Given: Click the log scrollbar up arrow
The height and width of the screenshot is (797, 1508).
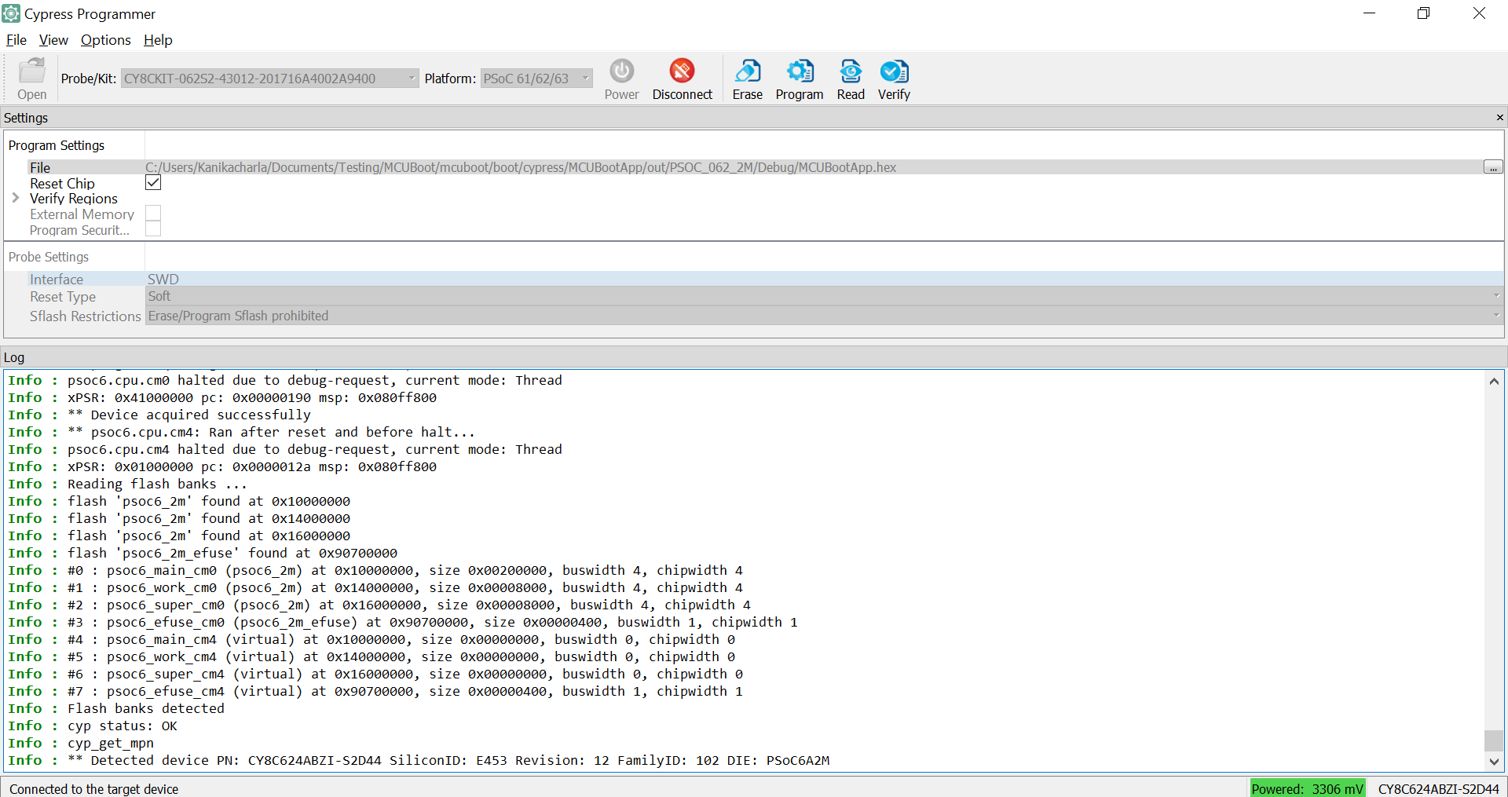Looking at the screenshot, I should pos(1494,381).
